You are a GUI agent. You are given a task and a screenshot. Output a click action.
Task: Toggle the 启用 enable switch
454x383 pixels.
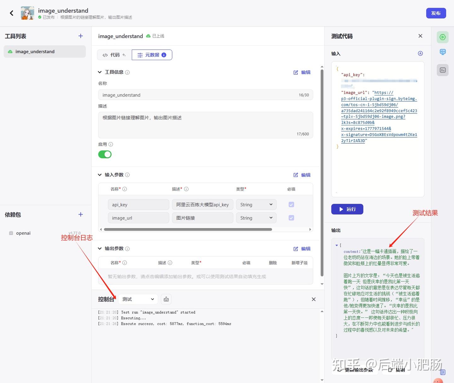(105, 154)
